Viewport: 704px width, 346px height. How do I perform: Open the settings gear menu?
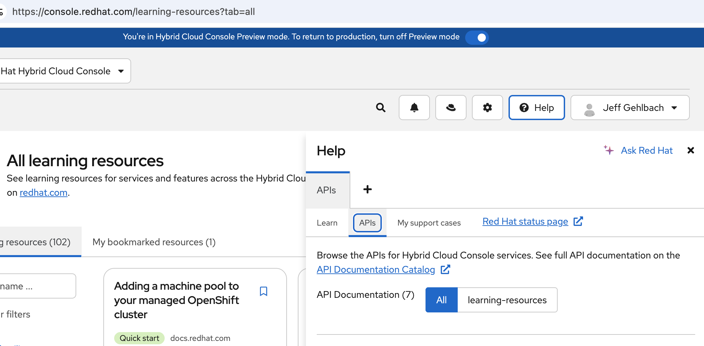coord(487,108)
